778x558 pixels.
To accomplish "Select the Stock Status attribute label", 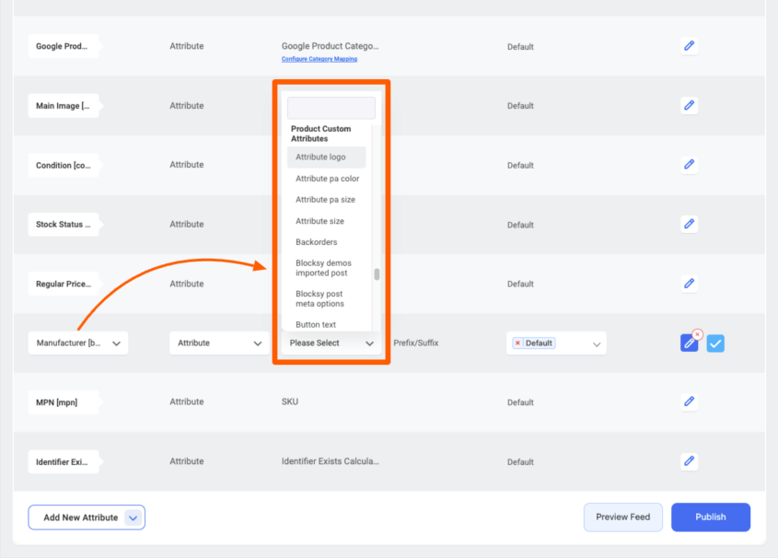I will pos(64,224).
